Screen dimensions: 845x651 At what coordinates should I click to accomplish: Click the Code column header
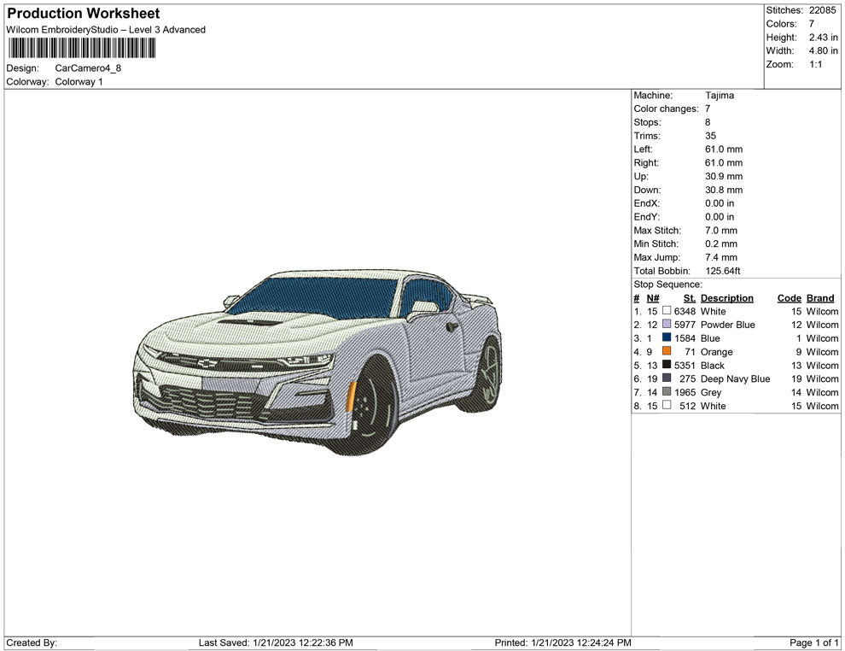pos(789,298)
